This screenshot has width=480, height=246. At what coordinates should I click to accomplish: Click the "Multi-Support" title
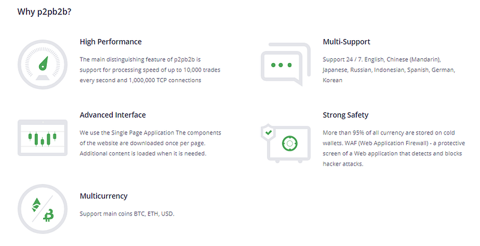tap(346, 42)
